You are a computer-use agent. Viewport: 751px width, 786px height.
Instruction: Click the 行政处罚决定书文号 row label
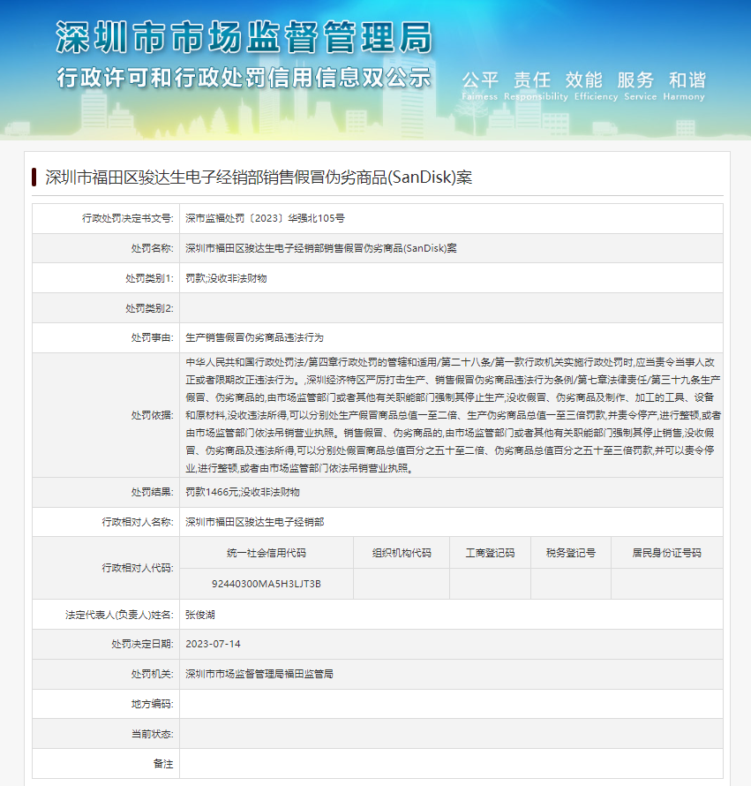(128, 218)
